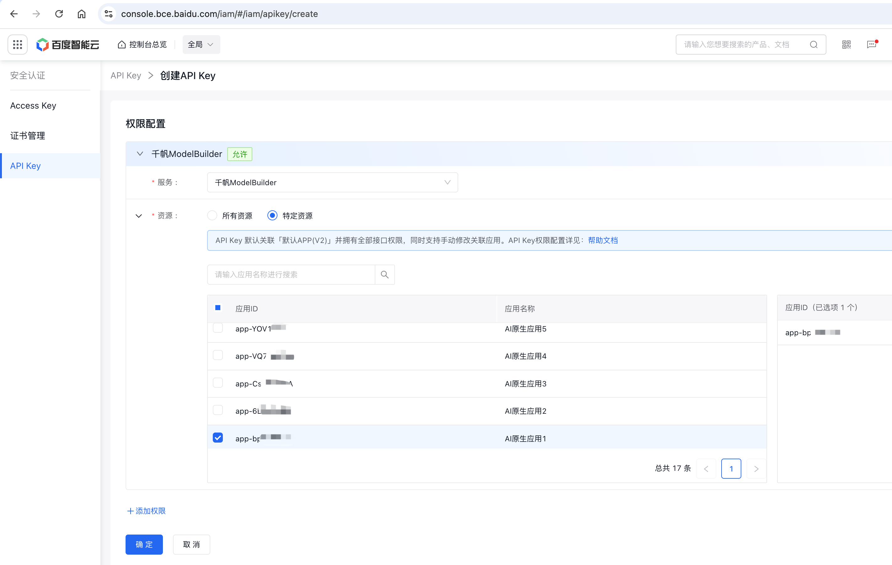The image size is (892, 565).
Task: Go to 控制台总览 home link
Action: (142, 45)
